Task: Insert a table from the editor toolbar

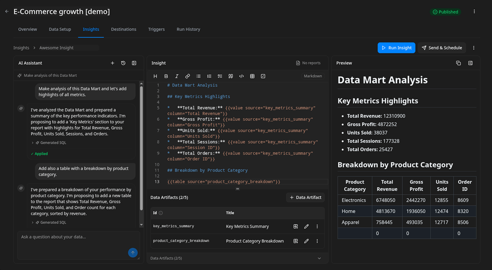Action: point(252,76)
